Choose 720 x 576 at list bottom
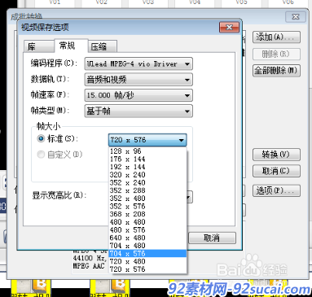 coord(147,269)
